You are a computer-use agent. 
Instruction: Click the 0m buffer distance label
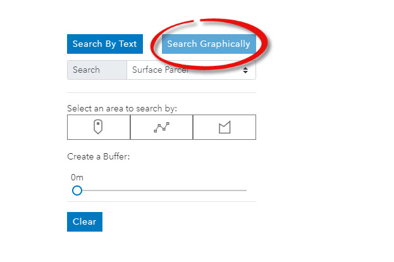tap(77, 178)
